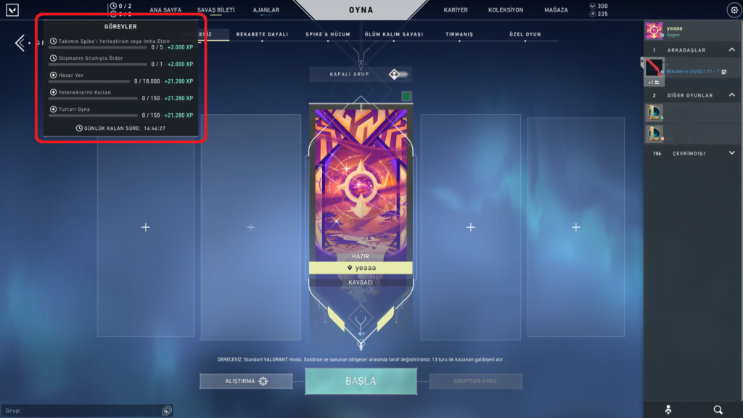This screenshot has height=418, width=743.
Task: Click the Başla button
Action: [x=361, y=381]
